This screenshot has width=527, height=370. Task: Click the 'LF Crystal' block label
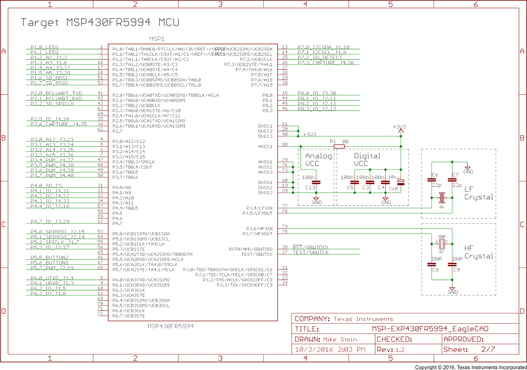pos(478,193)
